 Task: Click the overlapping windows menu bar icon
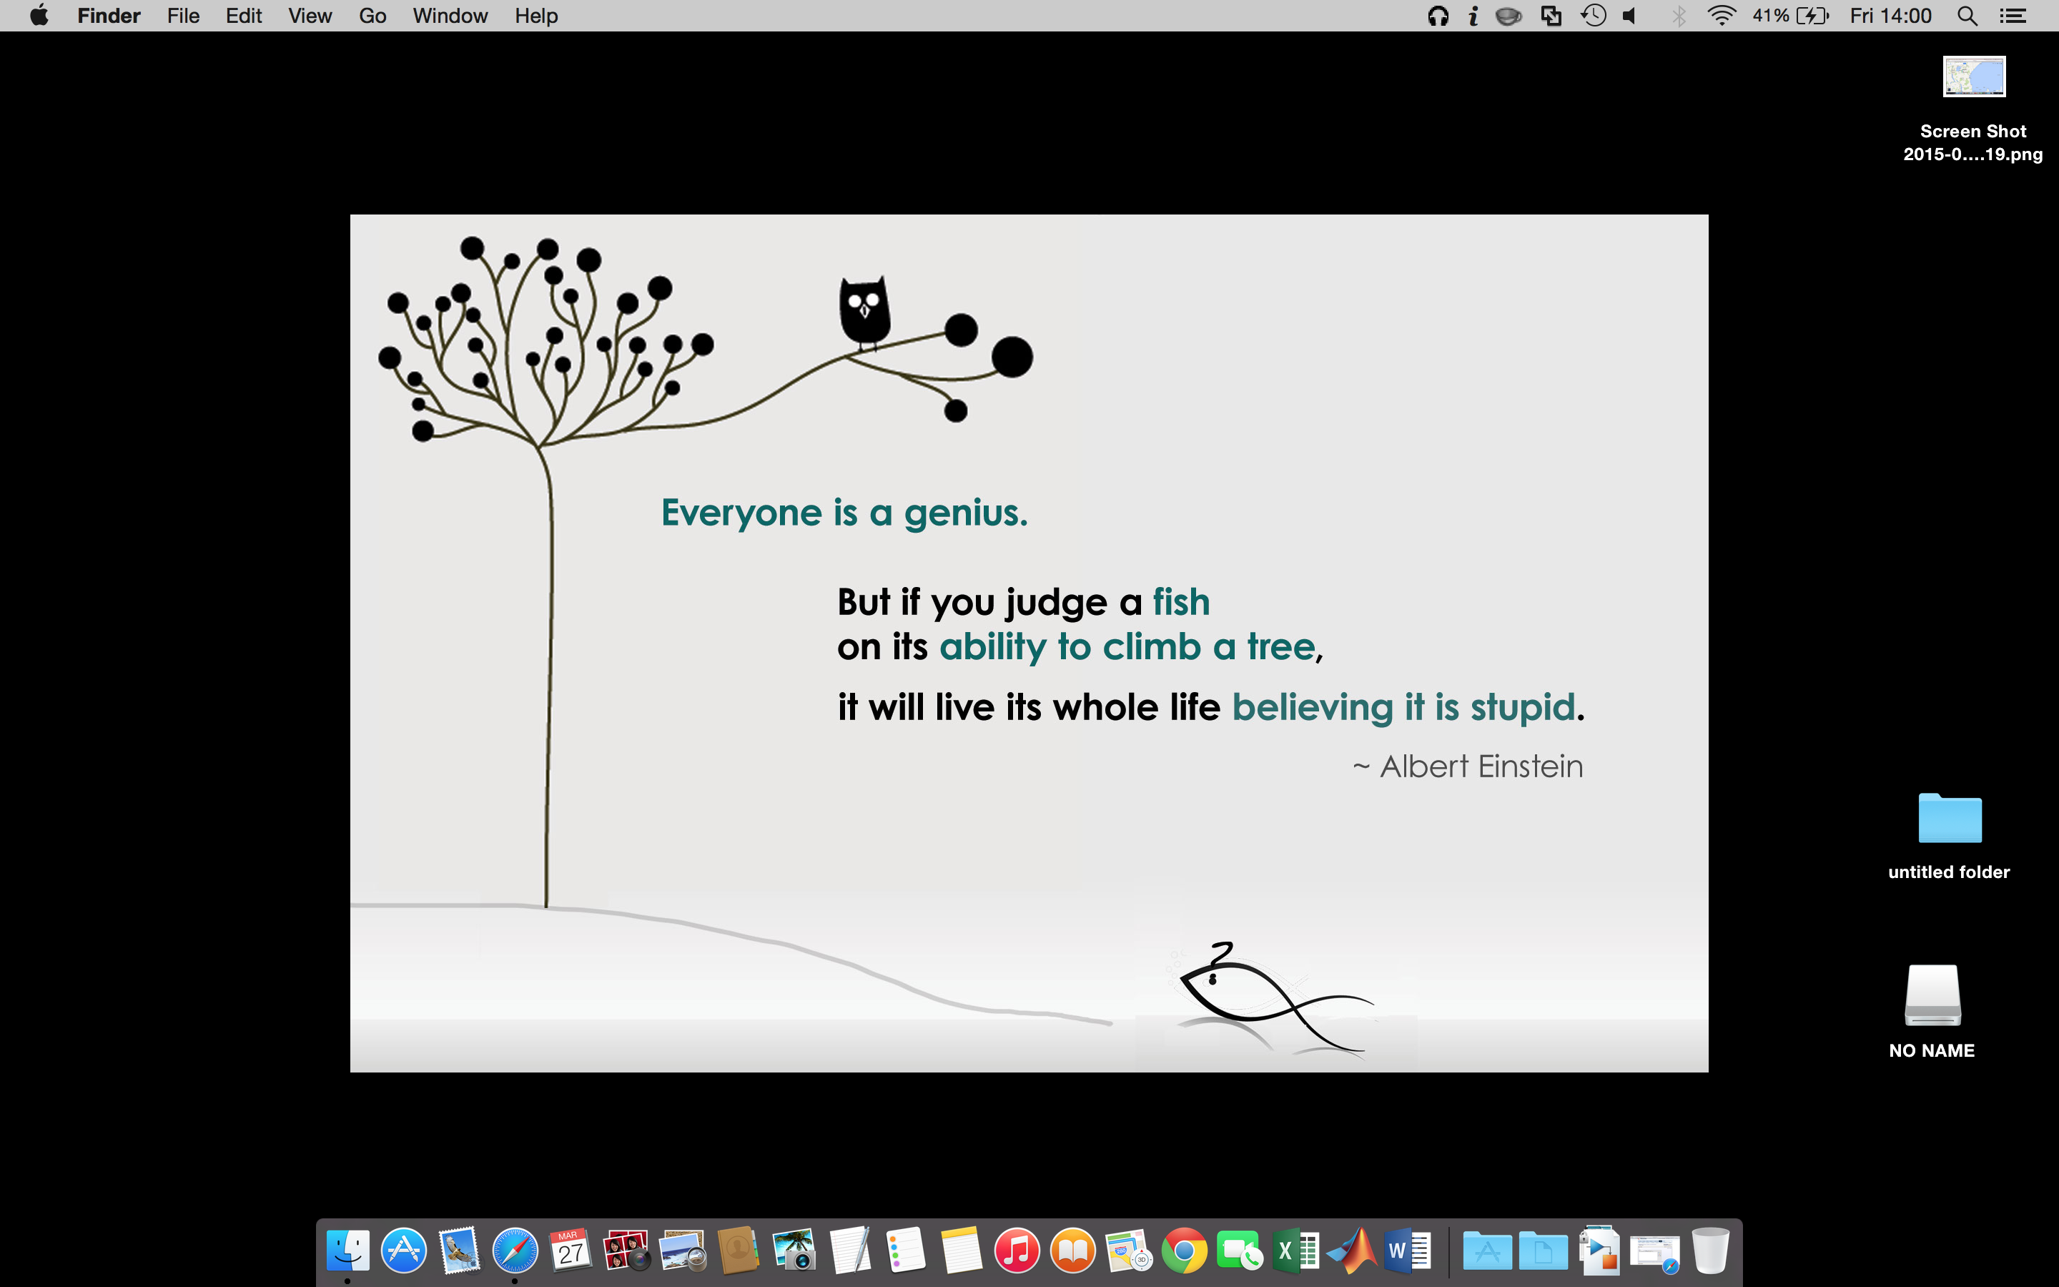click(1551, 15)
